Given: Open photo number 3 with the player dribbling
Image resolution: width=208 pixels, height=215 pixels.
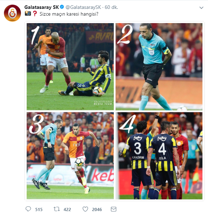Looking at the screenshot, I should click(70, 156).
